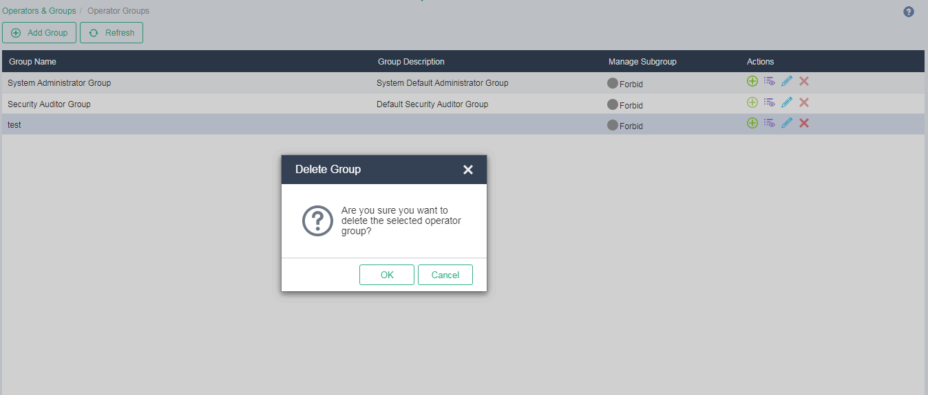
Task: Open the help question mark icon
Action: pyautogui.click(x=909, y=12)
